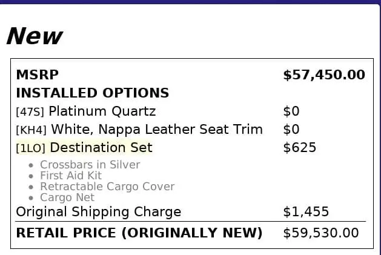
Task: Click the First Aid Kit bullet item
Action: click(71, 176)
